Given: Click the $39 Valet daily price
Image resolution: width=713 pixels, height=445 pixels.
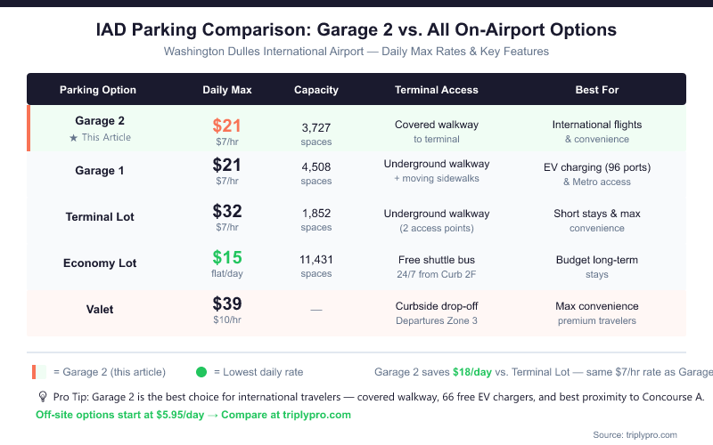Looking at the screenshot, I should [227, 304].
